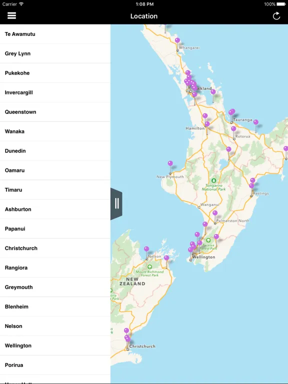This screenshot has width=288, height=384.
Task: Select Pukekohe in the list
Action: [x=55, y=73]
